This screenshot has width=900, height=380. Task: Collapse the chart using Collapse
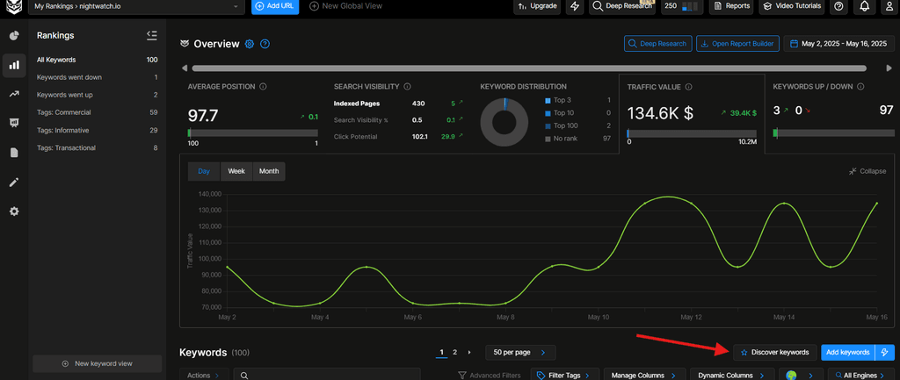(x=867, y=171)
